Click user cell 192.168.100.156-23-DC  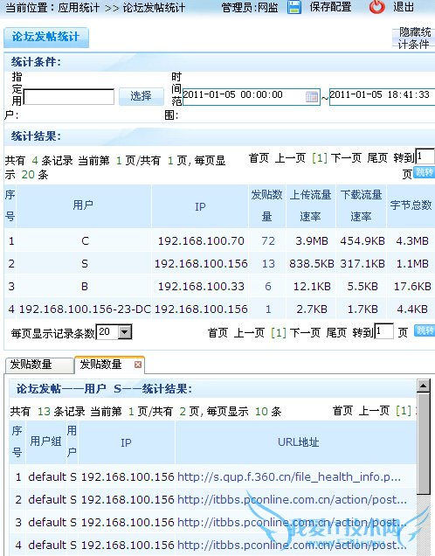(x=85, y=309)
